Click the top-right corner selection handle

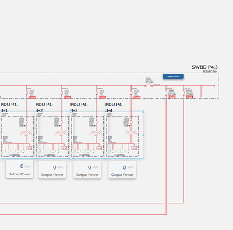pyautogui.click(x=143, y=112)
